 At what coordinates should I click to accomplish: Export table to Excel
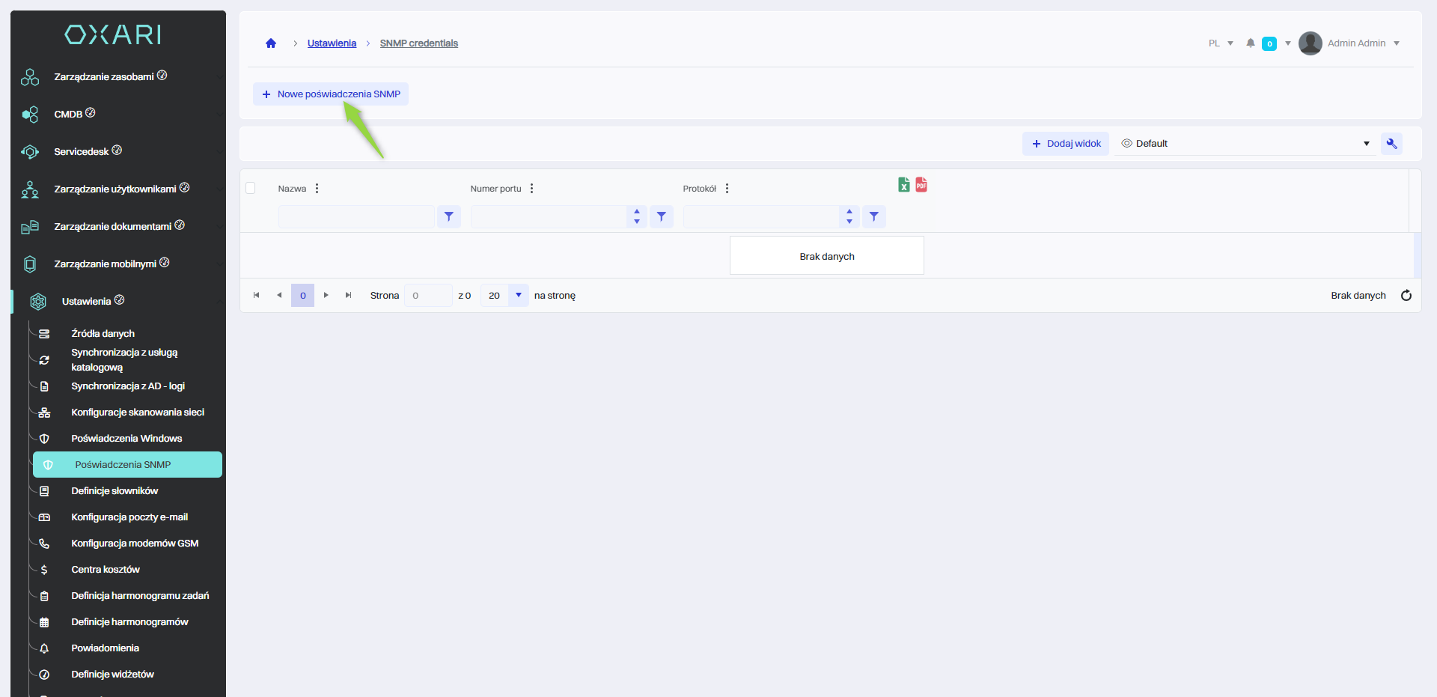click(x=904, y=185)
